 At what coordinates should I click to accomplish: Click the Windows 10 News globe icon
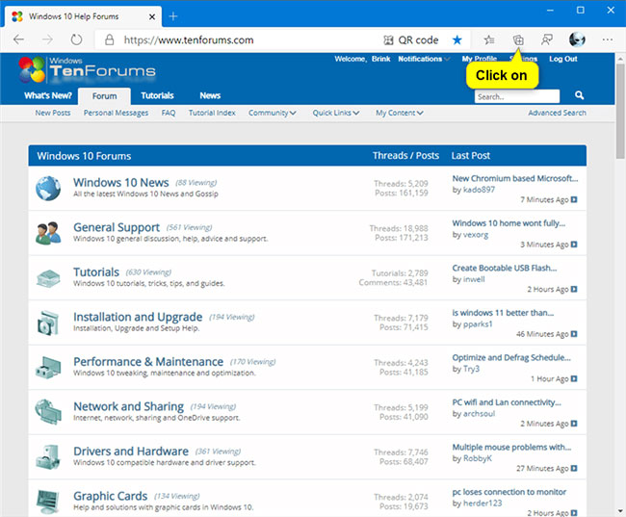coord(48,188)
